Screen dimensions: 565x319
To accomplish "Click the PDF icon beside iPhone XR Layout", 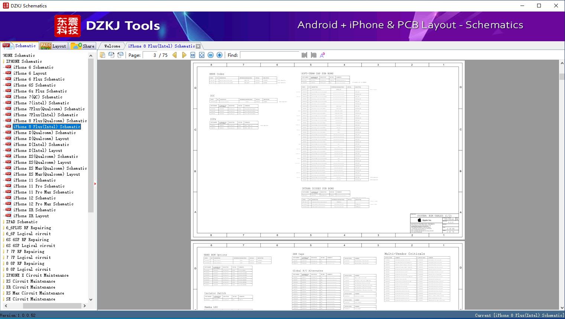I will 8,216.
